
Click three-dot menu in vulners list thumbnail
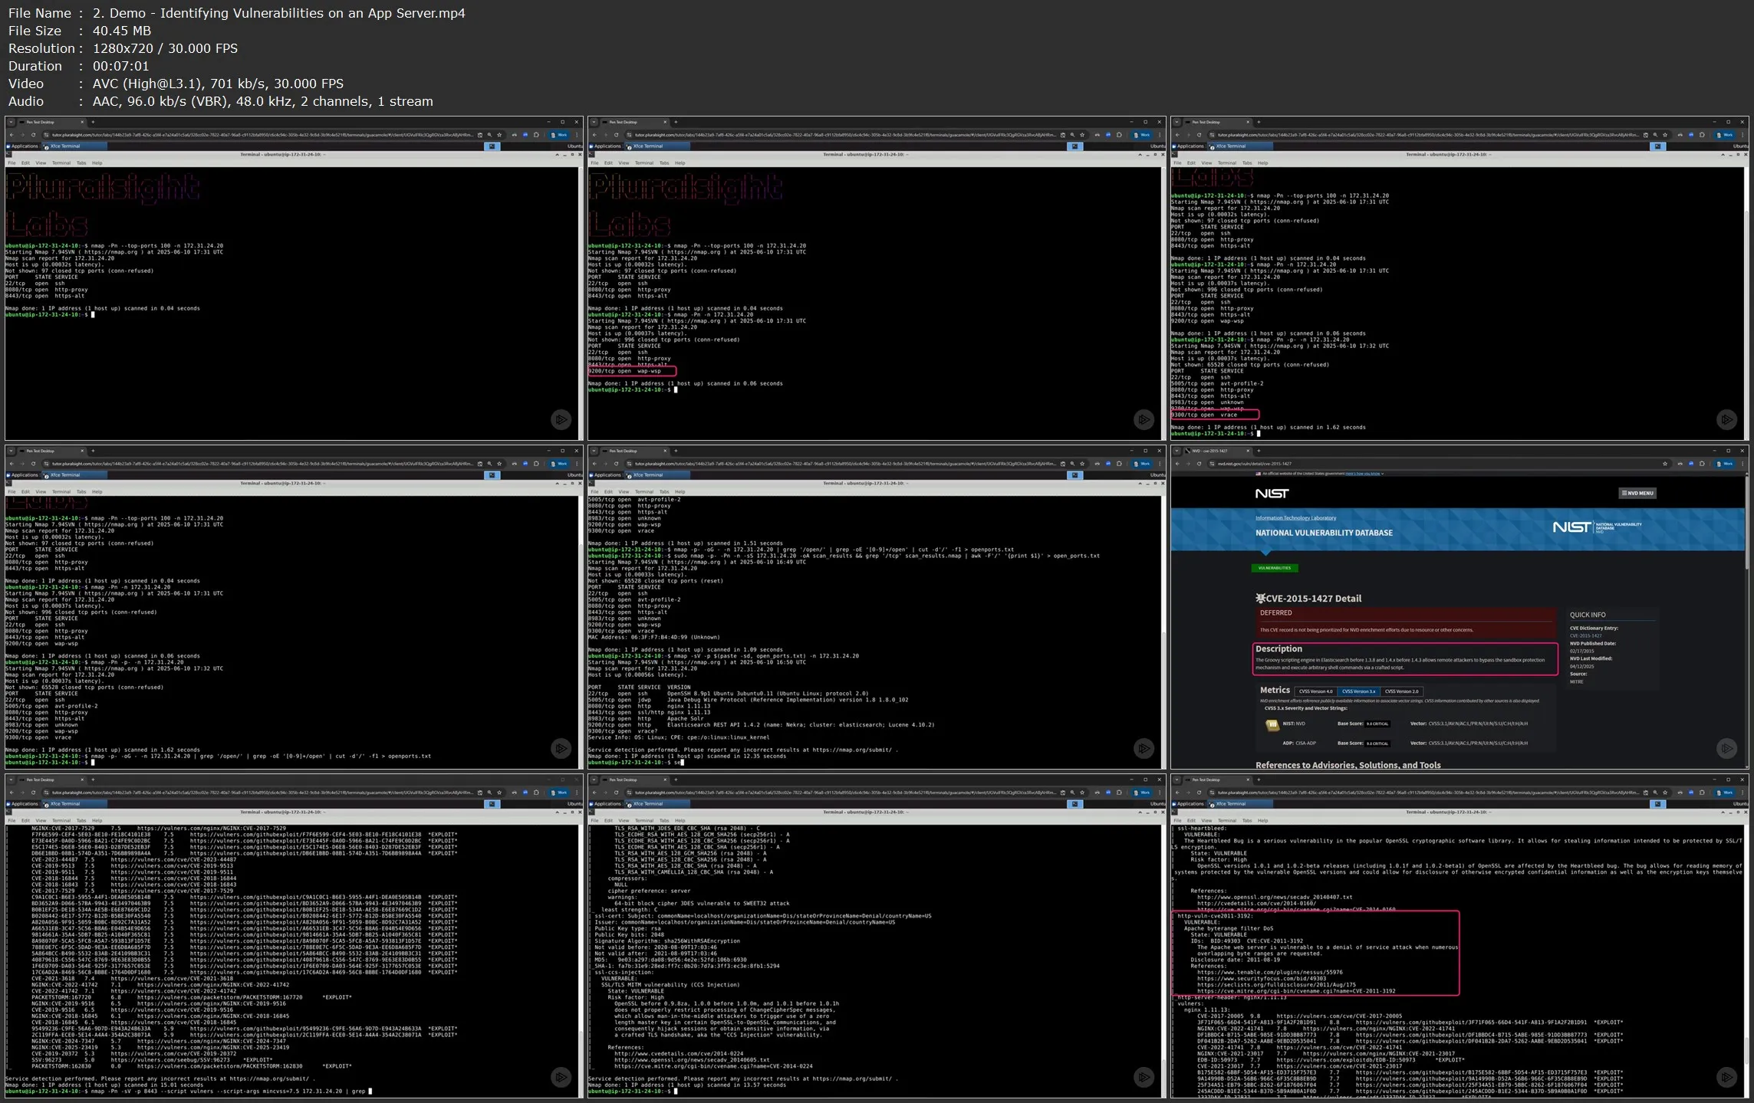pyautogui.click(x=576, y=793)
